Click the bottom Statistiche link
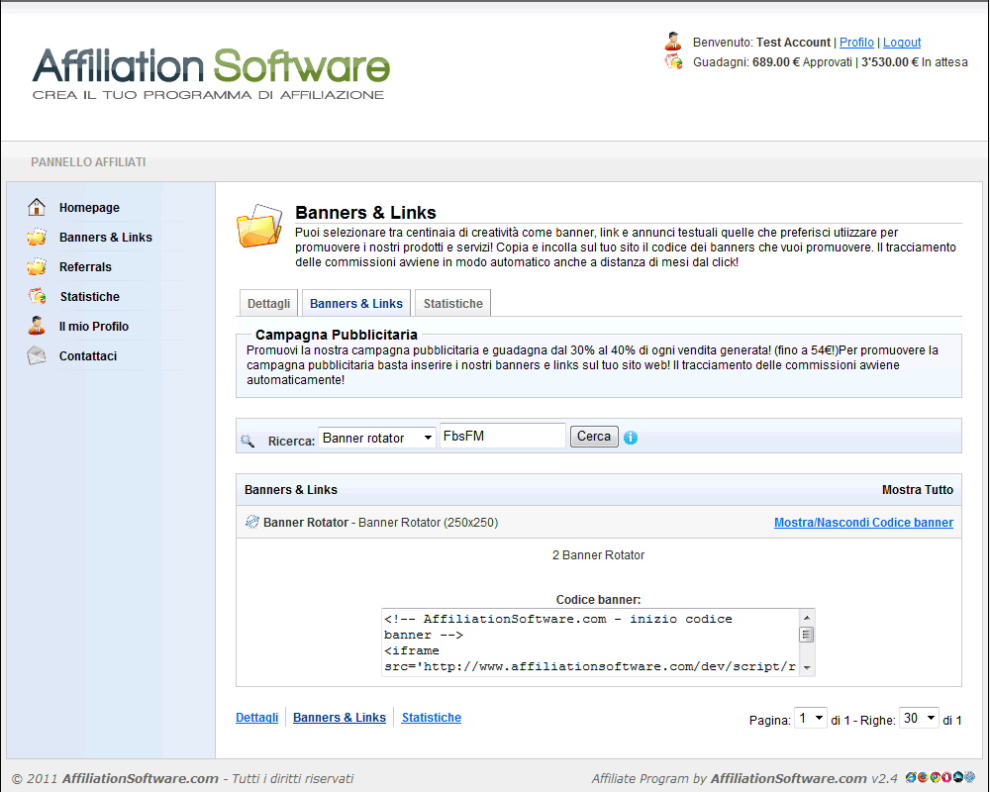This screenshot has height=792, width=990. click(432, 718)
